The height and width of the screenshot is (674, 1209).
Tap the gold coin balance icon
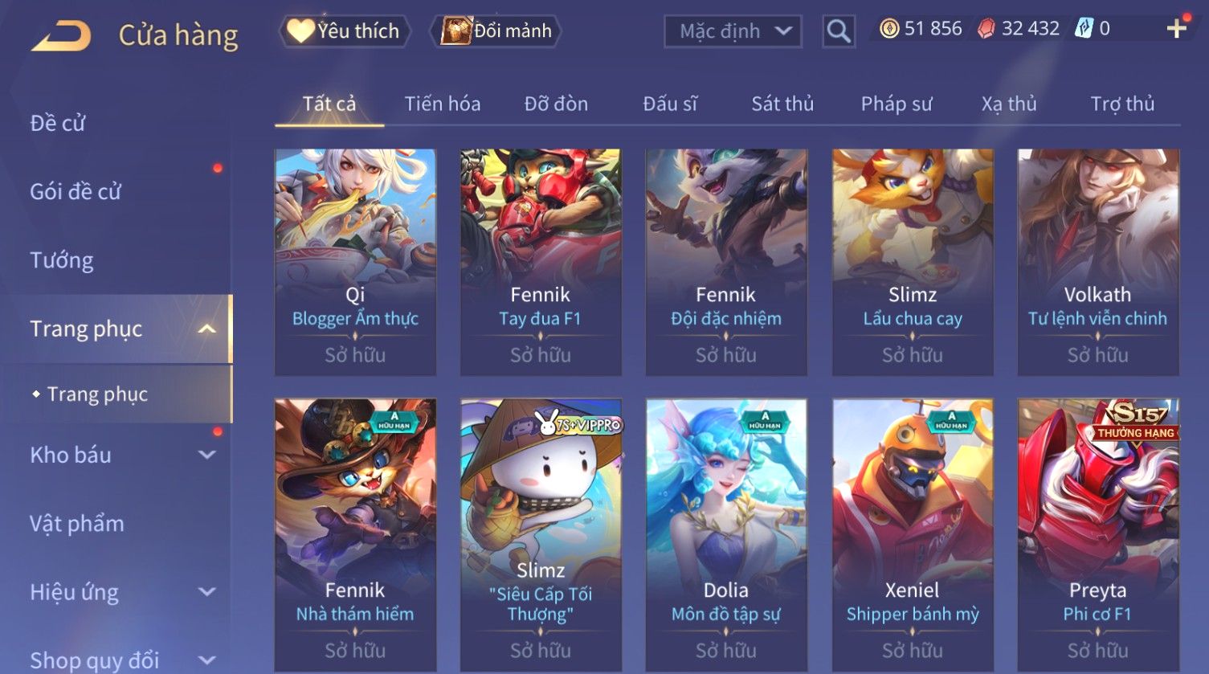[888, 29]
